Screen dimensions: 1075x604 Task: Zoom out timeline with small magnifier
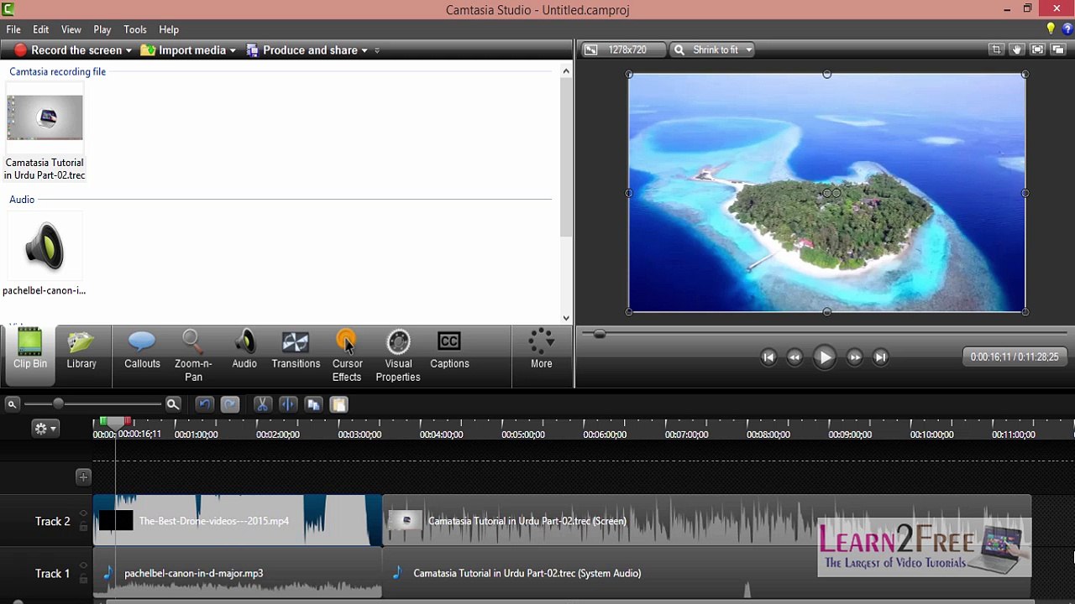tap(12, 404)
